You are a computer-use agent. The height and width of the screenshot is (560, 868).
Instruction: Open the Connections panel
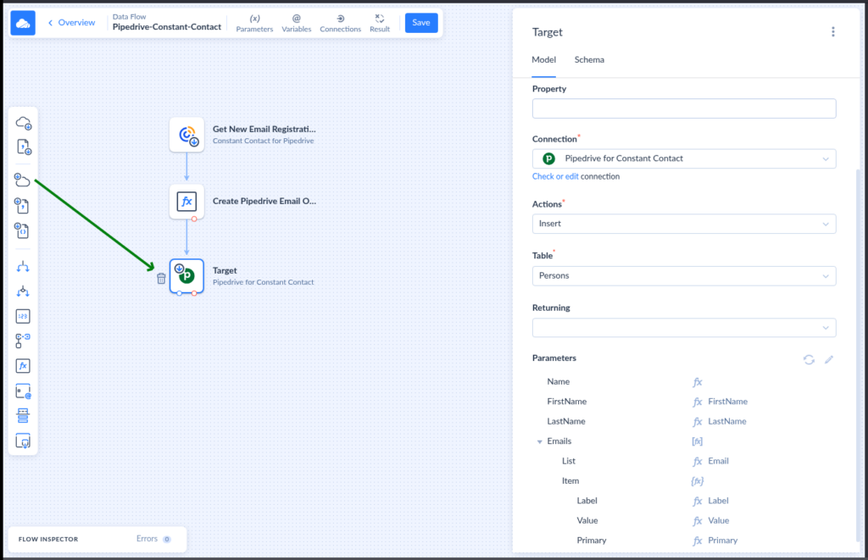340,23
